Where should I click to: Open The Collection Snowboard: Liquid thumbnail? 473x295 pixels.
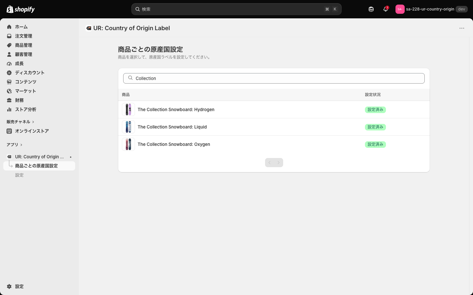coord(128,127)
